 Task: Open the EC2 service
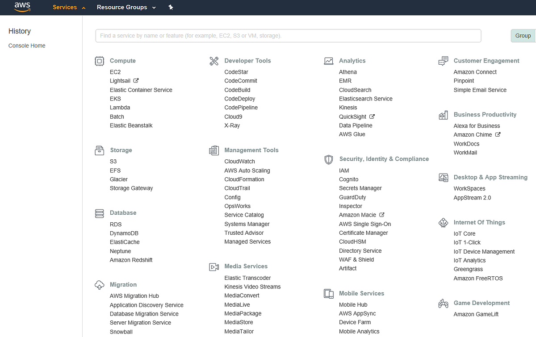point(115,72)
